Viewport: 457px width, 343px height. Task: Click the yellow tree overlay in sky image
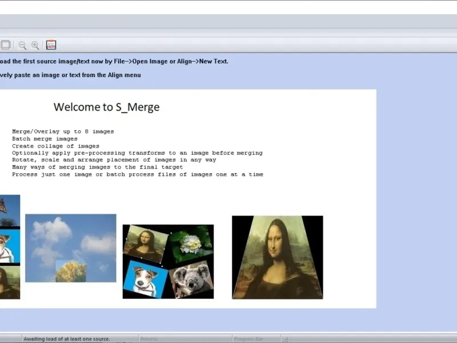click(x=71, y=271)
